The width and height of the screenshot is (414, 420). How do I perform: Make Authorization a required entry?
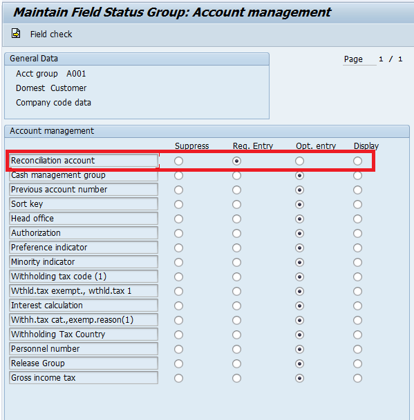[x=236, y=233]
